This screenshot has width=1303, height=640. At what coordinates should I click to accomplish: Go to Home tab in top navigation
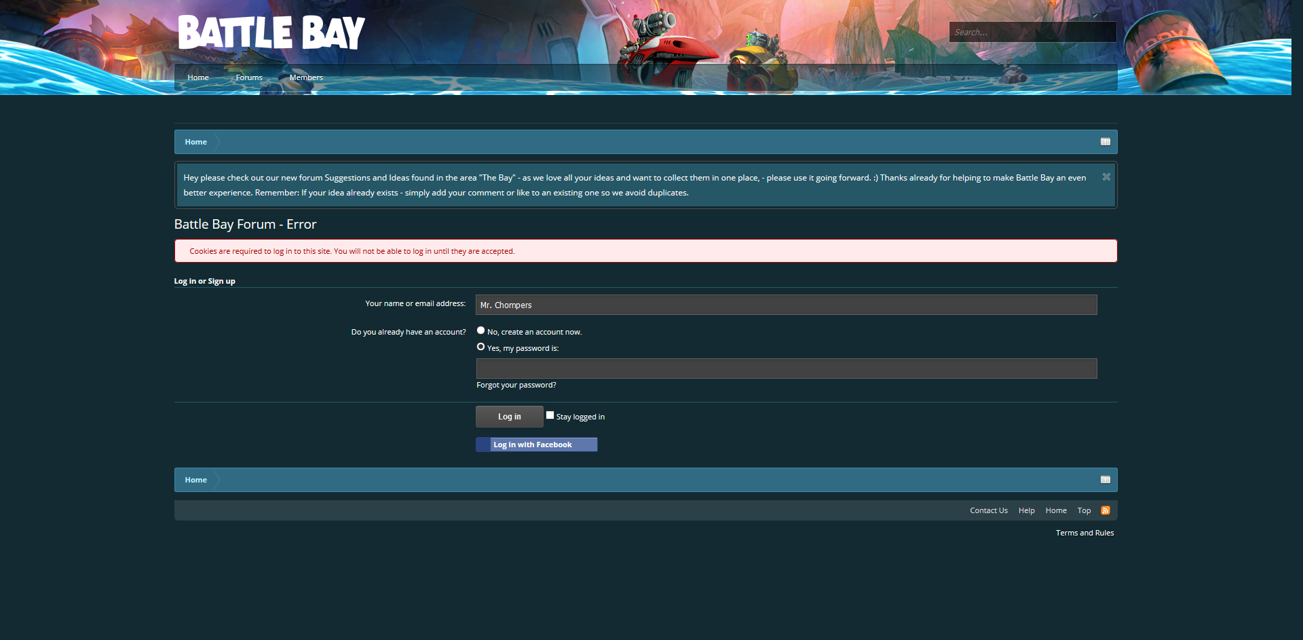pos(198,77)
